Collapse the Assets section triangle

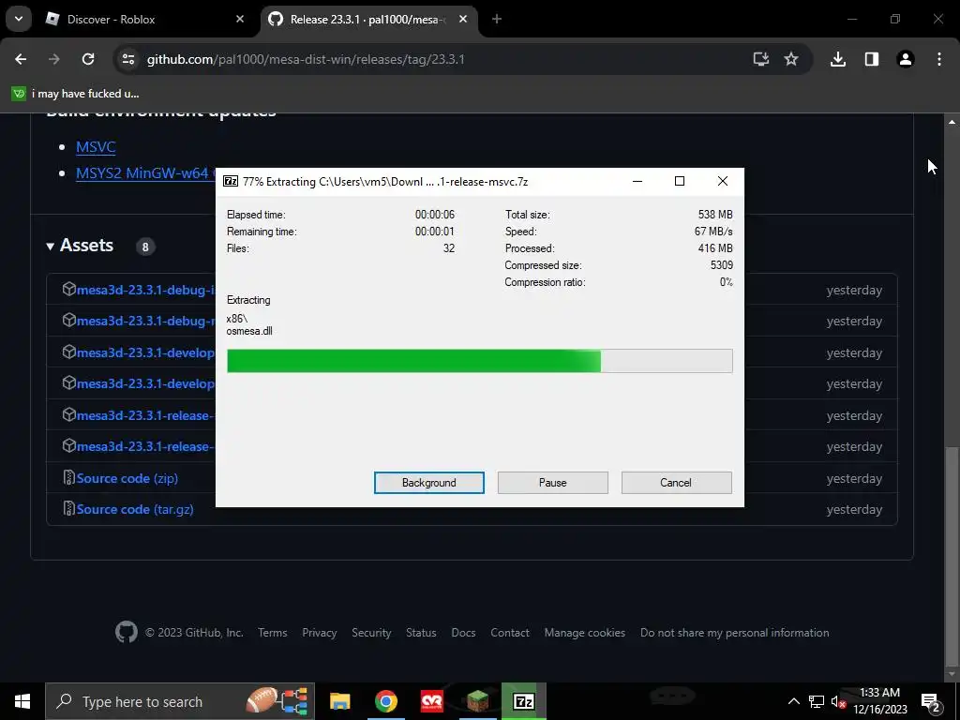pyautogui.click(x=51, y=247)
